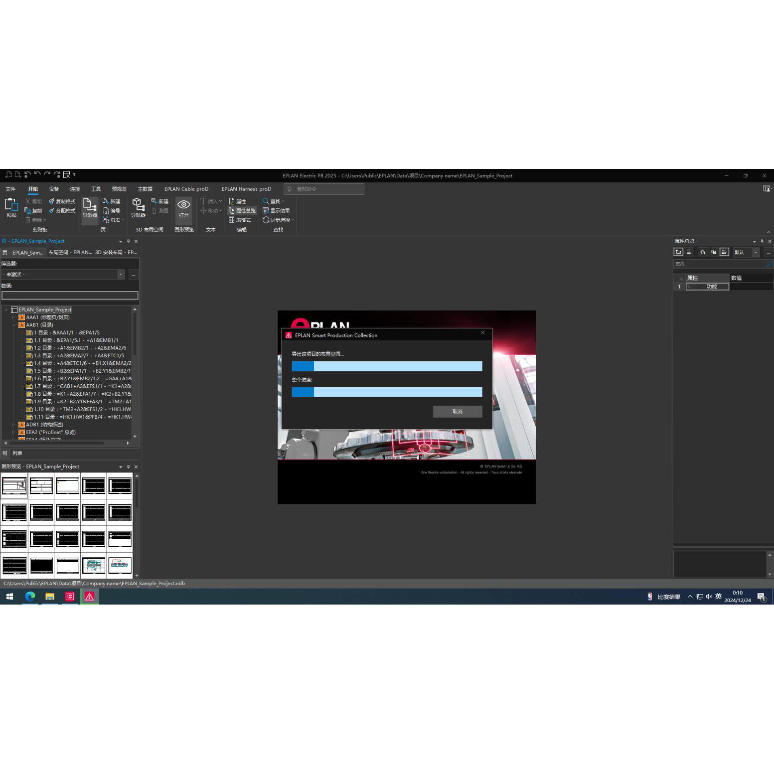Click the '...' button beside the 筛选器 dropdown
The height and width of the screenshot is (774, 774).
pyautogui.click(x=133, y=275)
